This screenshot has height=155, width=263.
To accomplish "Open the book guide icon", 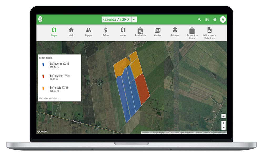I will point(207,20).
